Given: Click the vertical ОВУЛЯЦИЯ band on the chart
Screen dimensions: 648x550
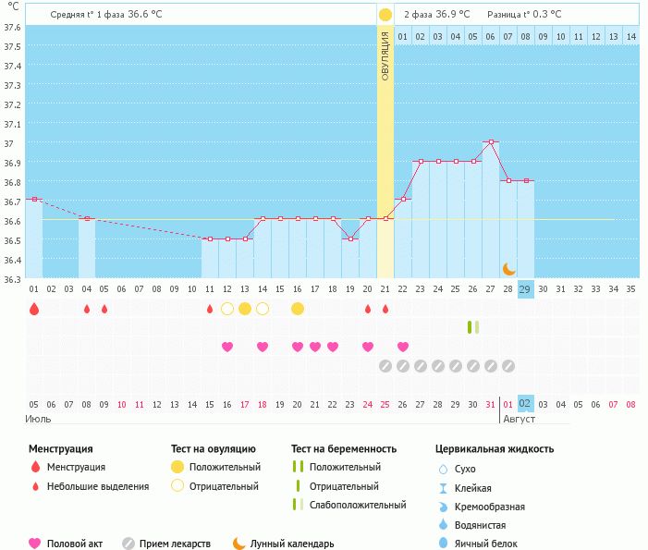Looking at the screenshot, I should [x=385, y=139].
